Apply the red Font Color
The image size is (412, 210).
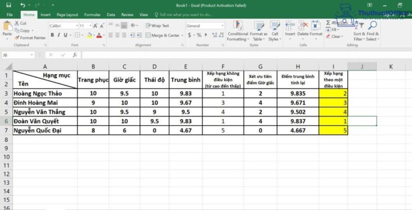click(99, 35)
